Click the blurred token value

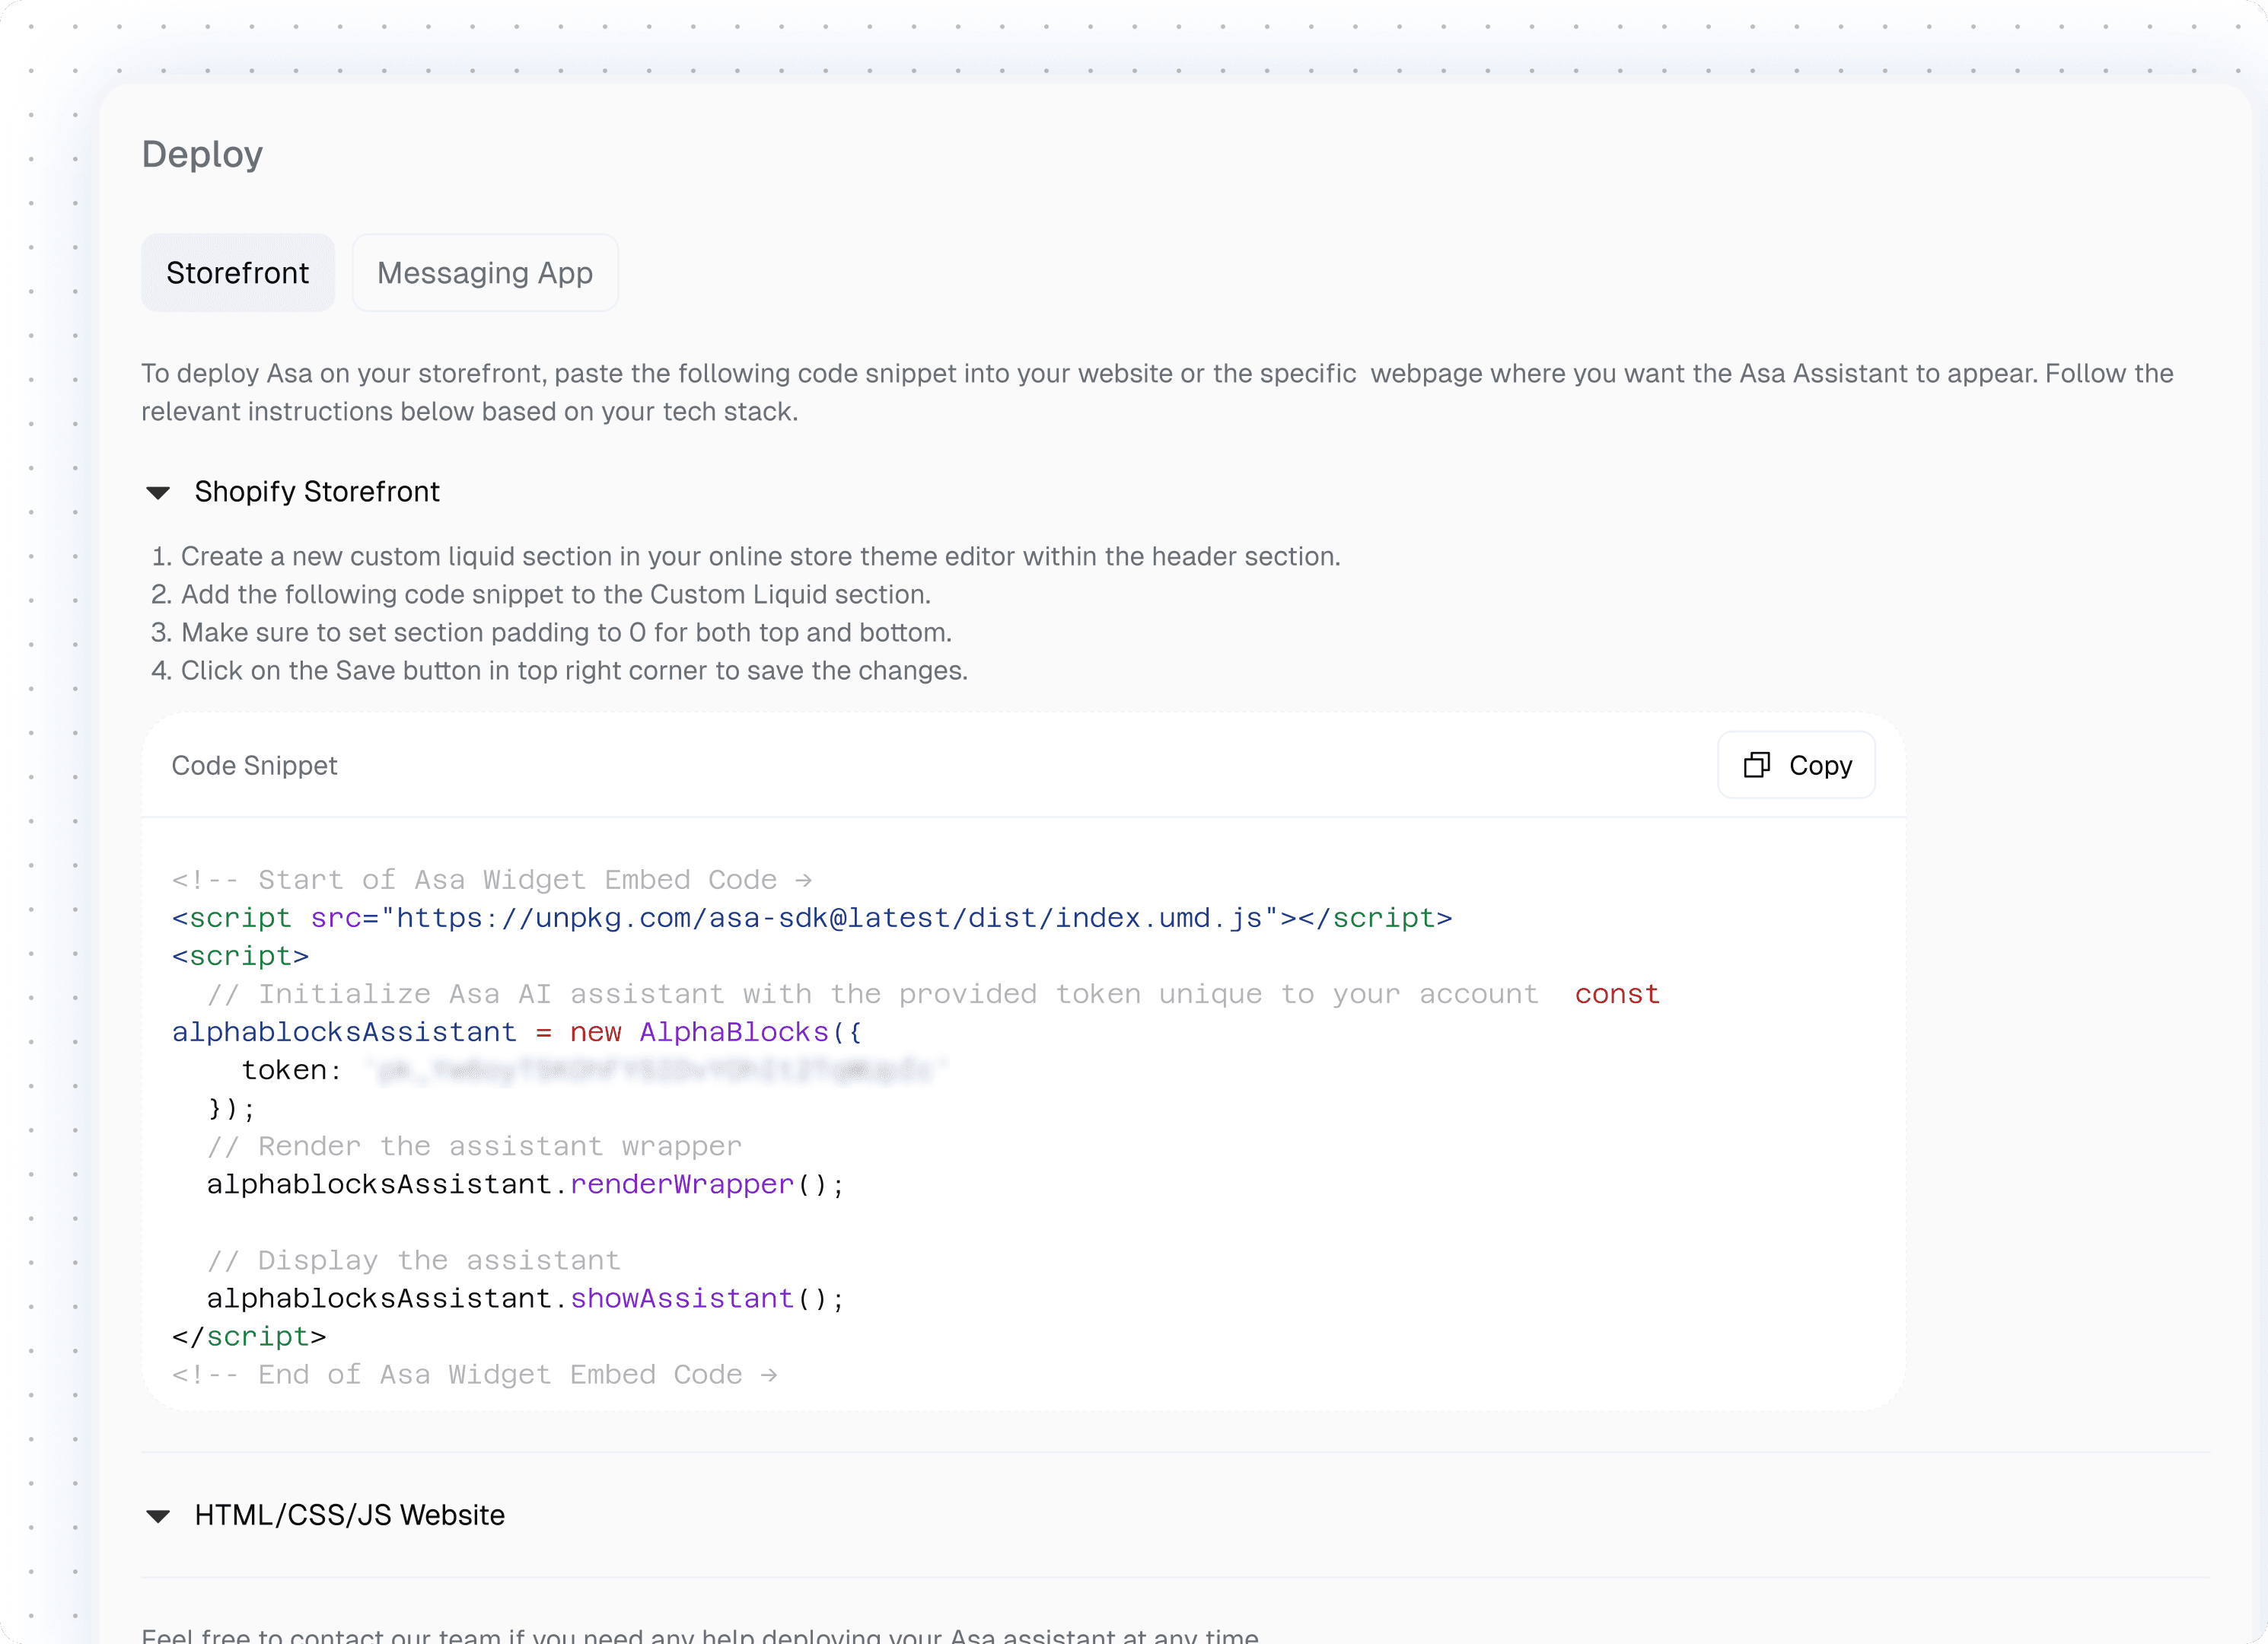point(657,1071)
